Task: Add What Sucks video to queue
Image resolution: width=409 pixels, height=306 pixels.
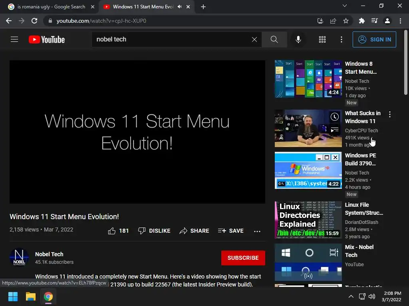Action: pyautogui.click(x=334, y=129)
